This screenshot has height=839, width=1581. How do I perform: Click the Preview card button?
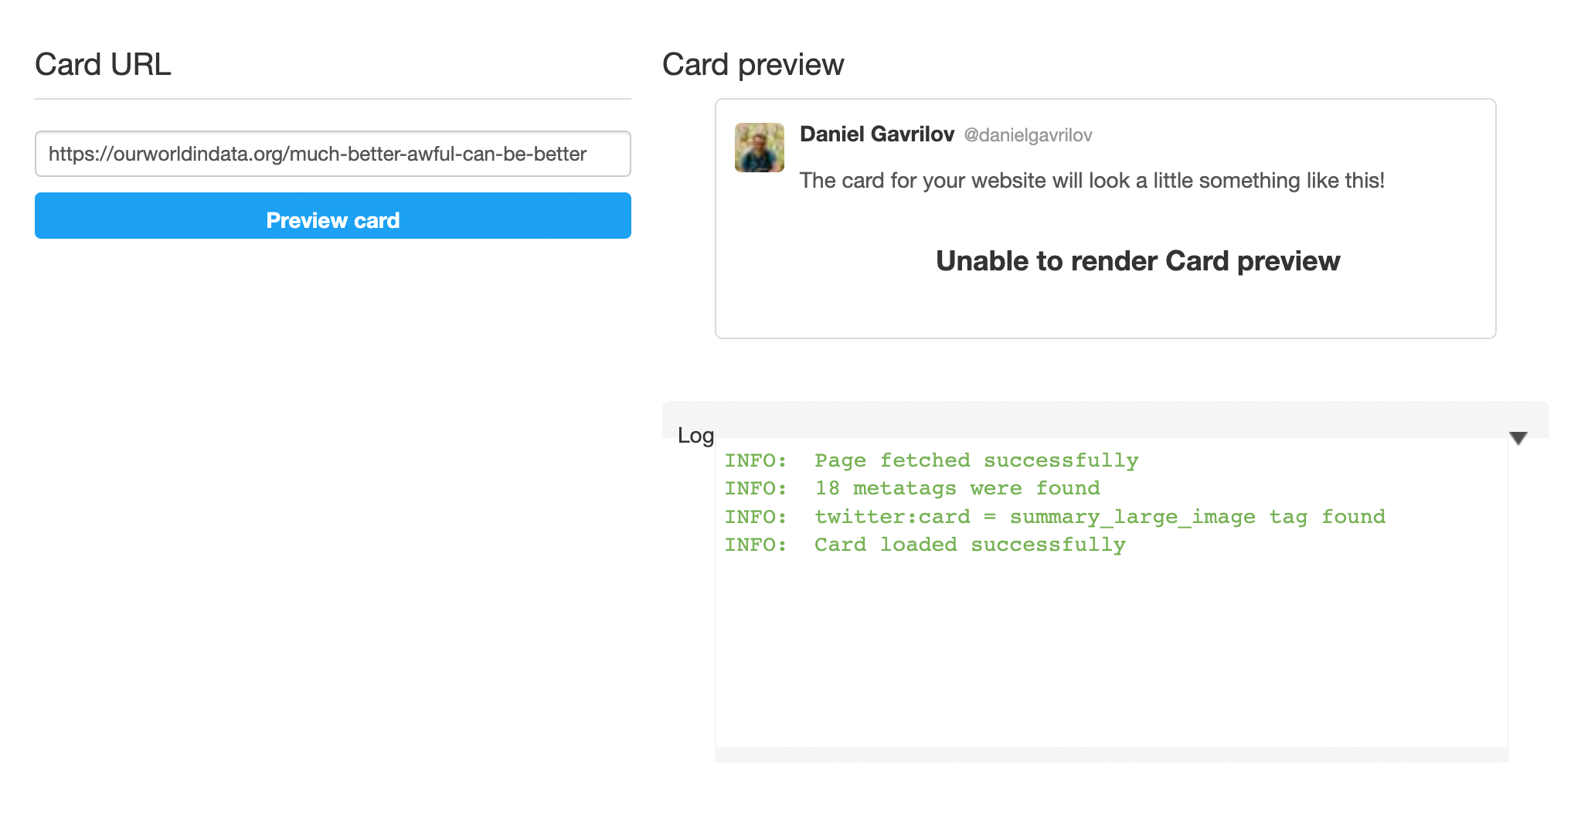332,219
